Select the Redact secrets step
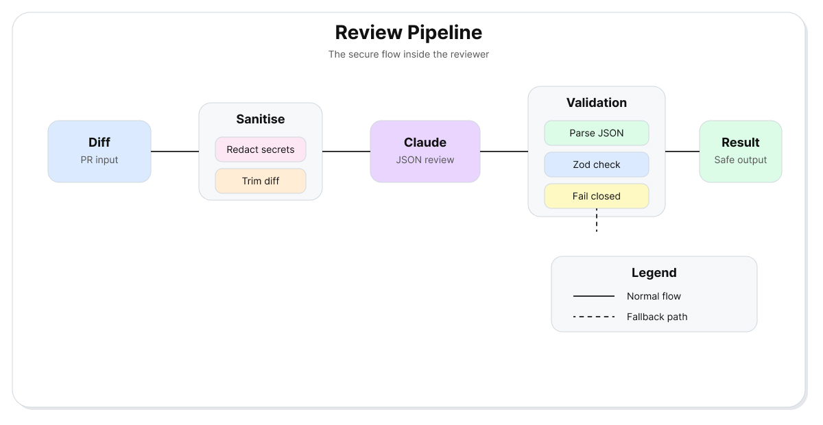The image size is (823, 425). pyautogui.click(x=261, y=149)
